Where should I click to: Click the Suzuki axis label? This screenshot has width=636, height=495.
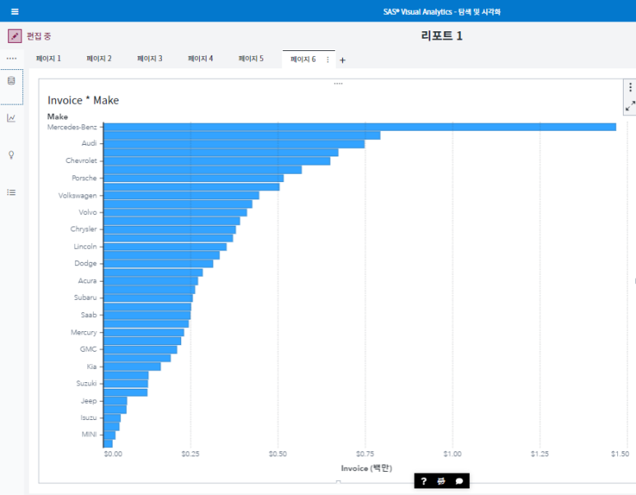click(x=86, y=383)
